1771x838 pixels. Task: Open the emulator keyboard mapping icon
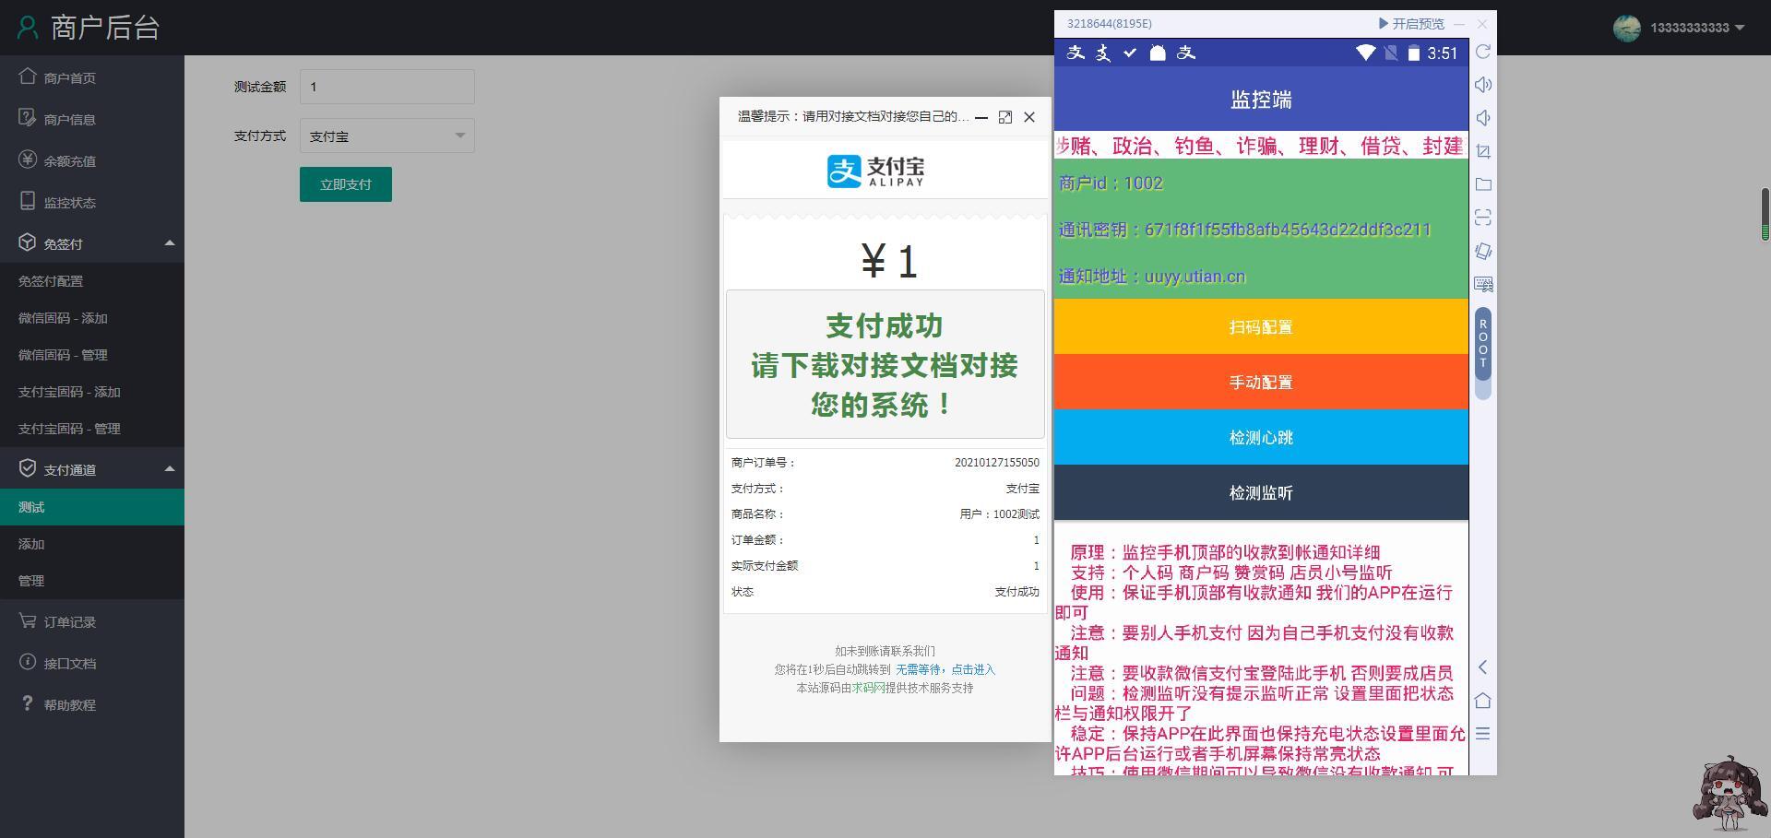tap(1482, 284)
